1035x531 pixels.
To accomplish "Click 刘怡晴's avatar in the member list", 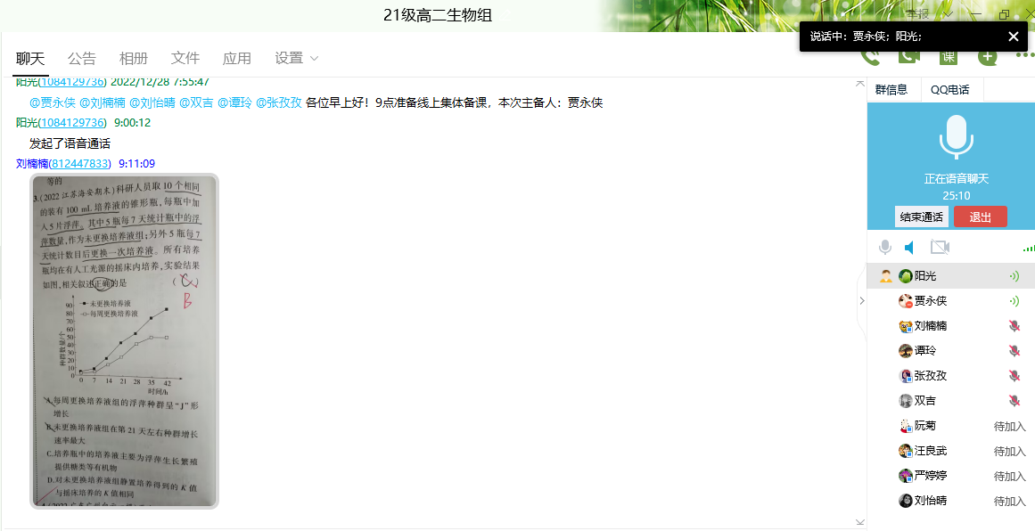I will coord(906,501).
